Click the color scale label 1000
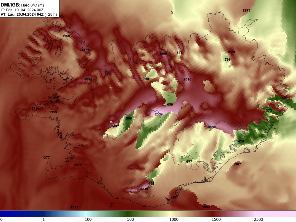The image size is (296, 222). coord(174,219)
